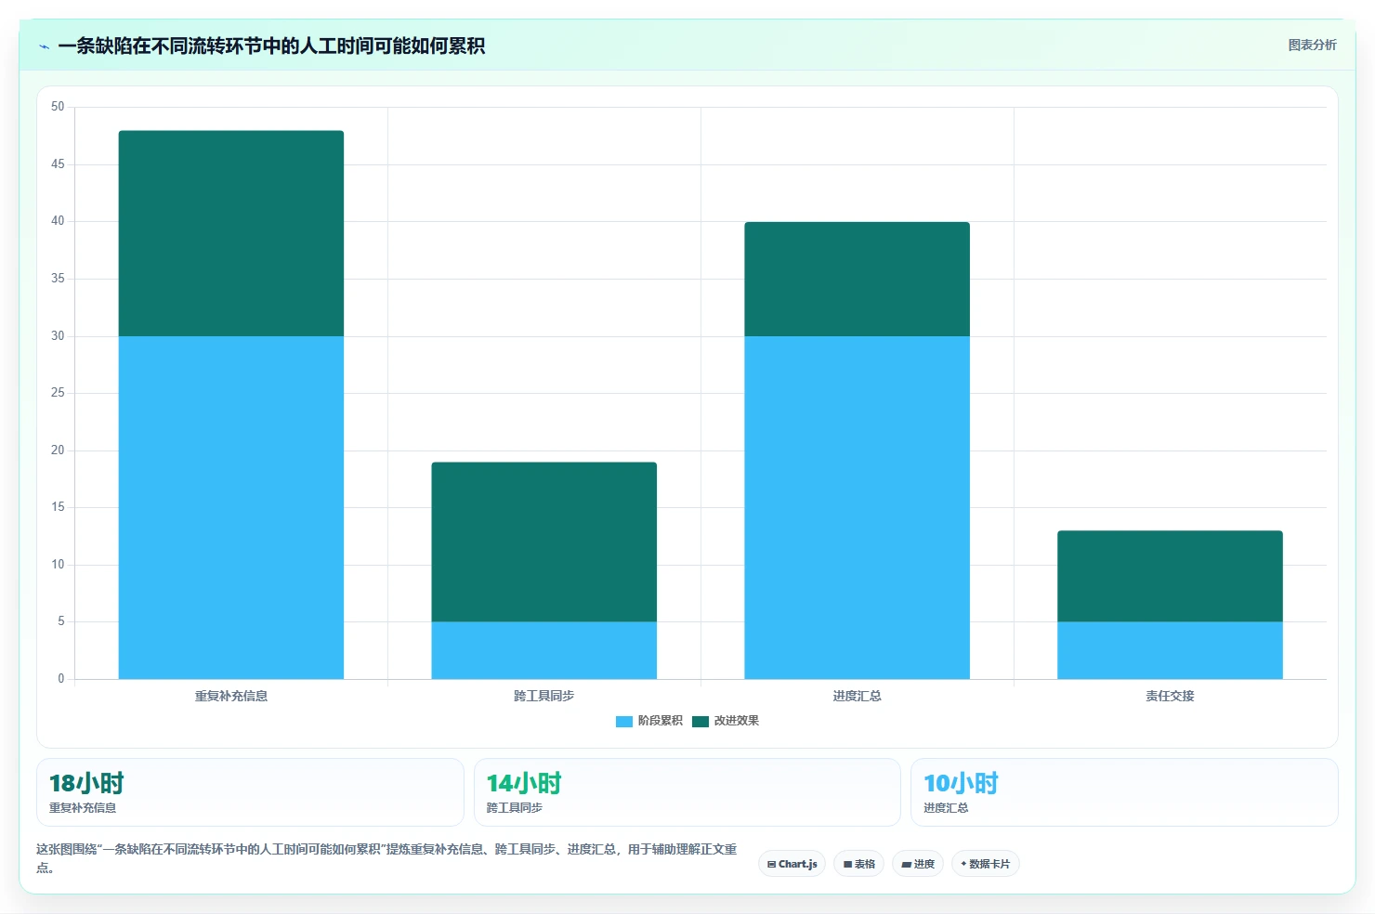This screenshot has height=914, width=1375.
Task: Click the dark green bar segment for 进度汇总
Action: coord(857,279)
